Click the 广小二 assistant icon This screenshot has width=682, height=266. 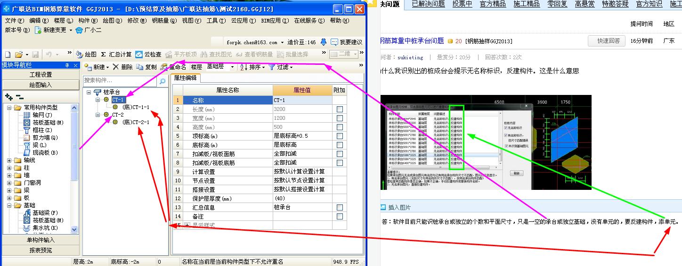(x=79, y=30)
